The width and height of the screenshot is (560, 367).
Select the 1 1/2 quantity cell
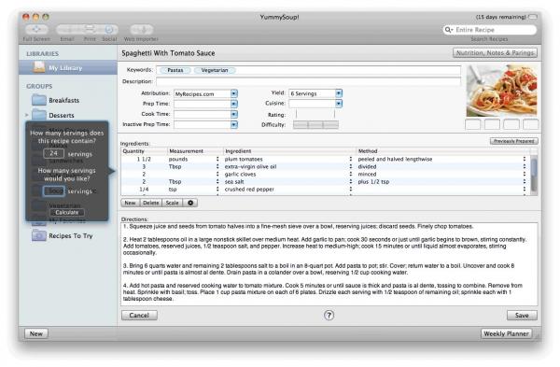click(144, 159)
